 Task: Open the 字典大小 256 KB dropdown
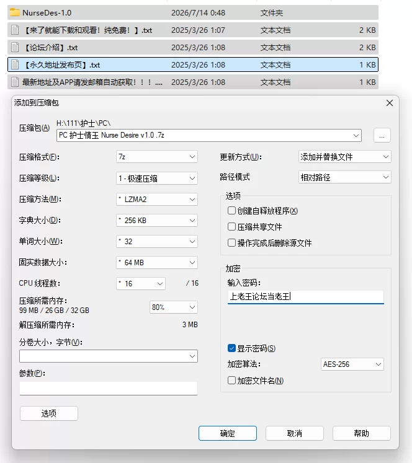click(x=157, y=221)
